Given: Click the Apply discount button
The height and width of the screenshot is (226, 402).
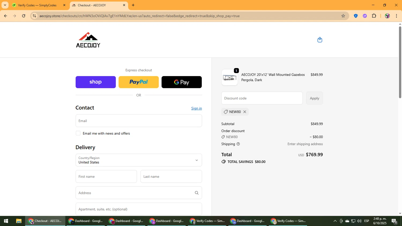Looking at the screenshot, I should [314, 98].
